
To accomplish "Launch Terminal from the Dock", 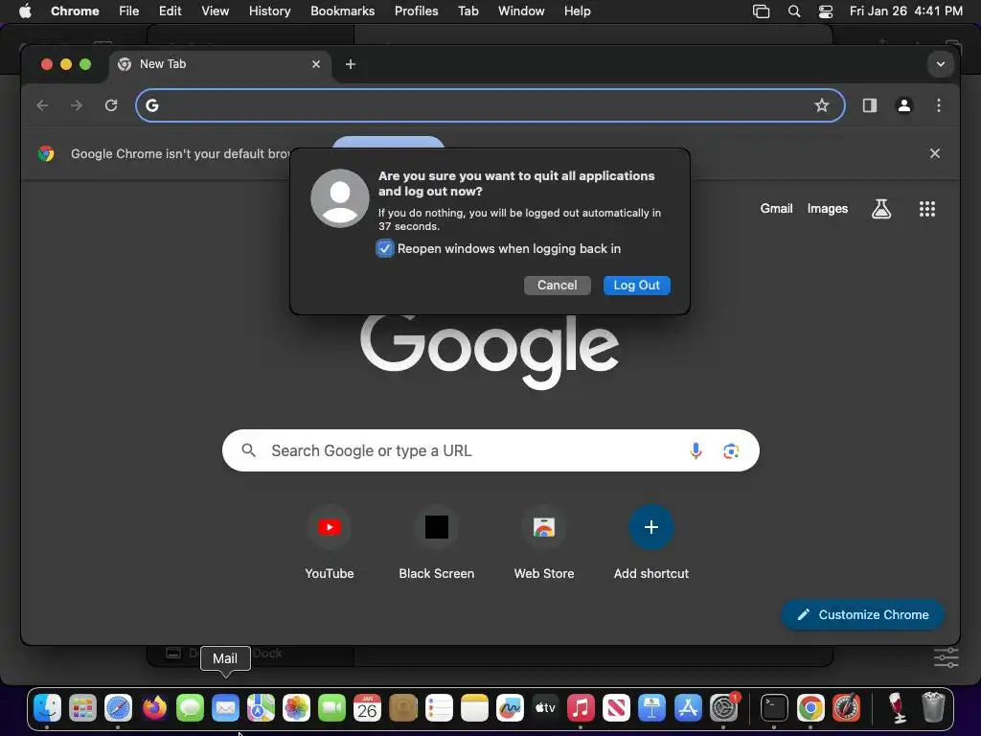I will [774, 708].
